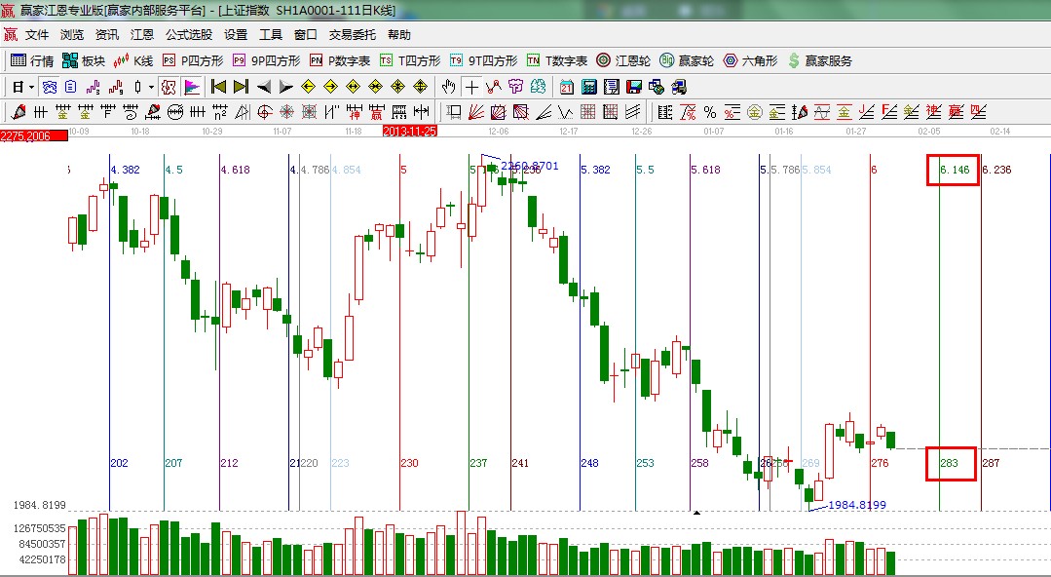Toggle the highlighted flag chart button
Screen dimensions: 1051x577
192,87
